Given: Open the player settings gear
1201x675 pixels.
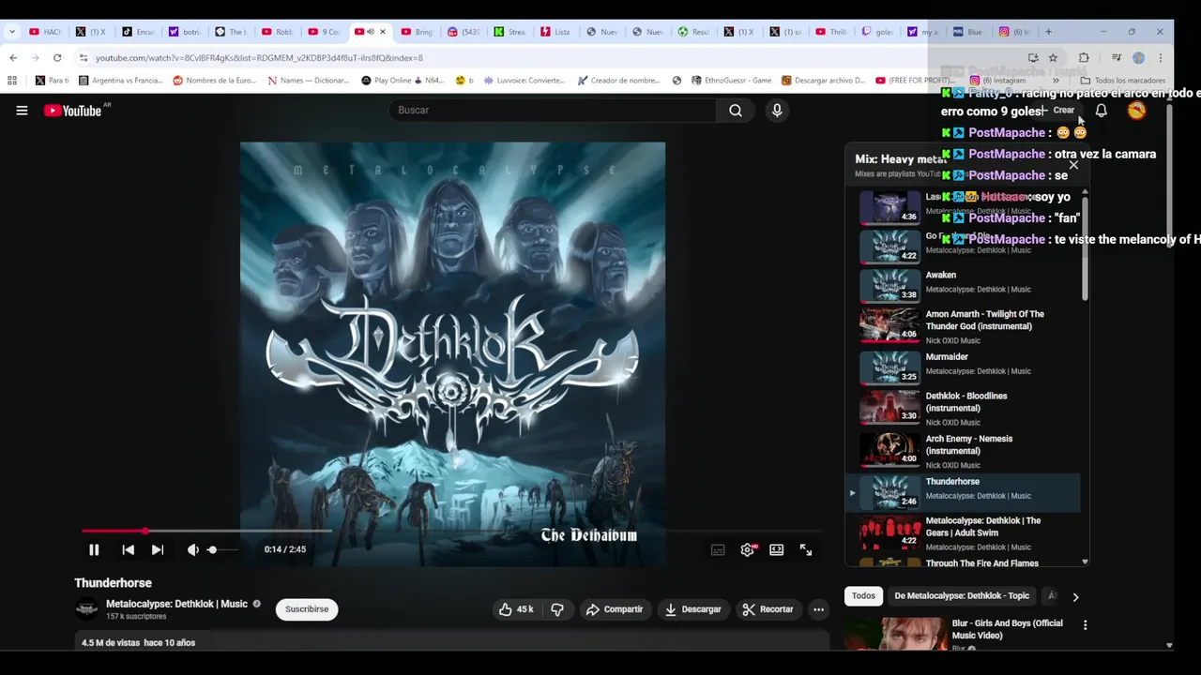Looking at the screenshot, I should [748, 550].
